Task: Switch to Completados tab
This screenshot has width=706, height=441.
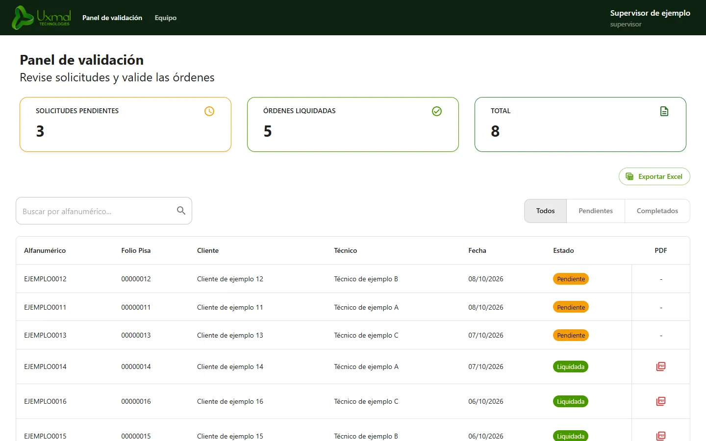Action: click(x=657, y=211)
